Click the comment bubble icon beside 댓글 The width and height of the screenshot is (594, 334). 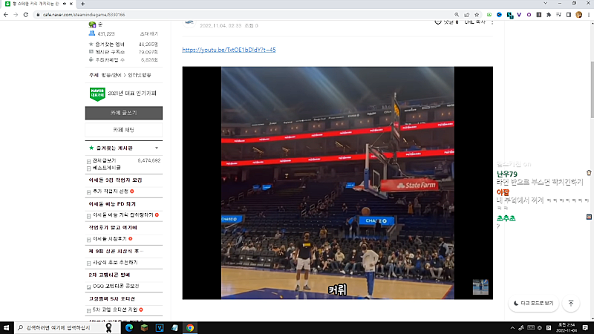438,22
